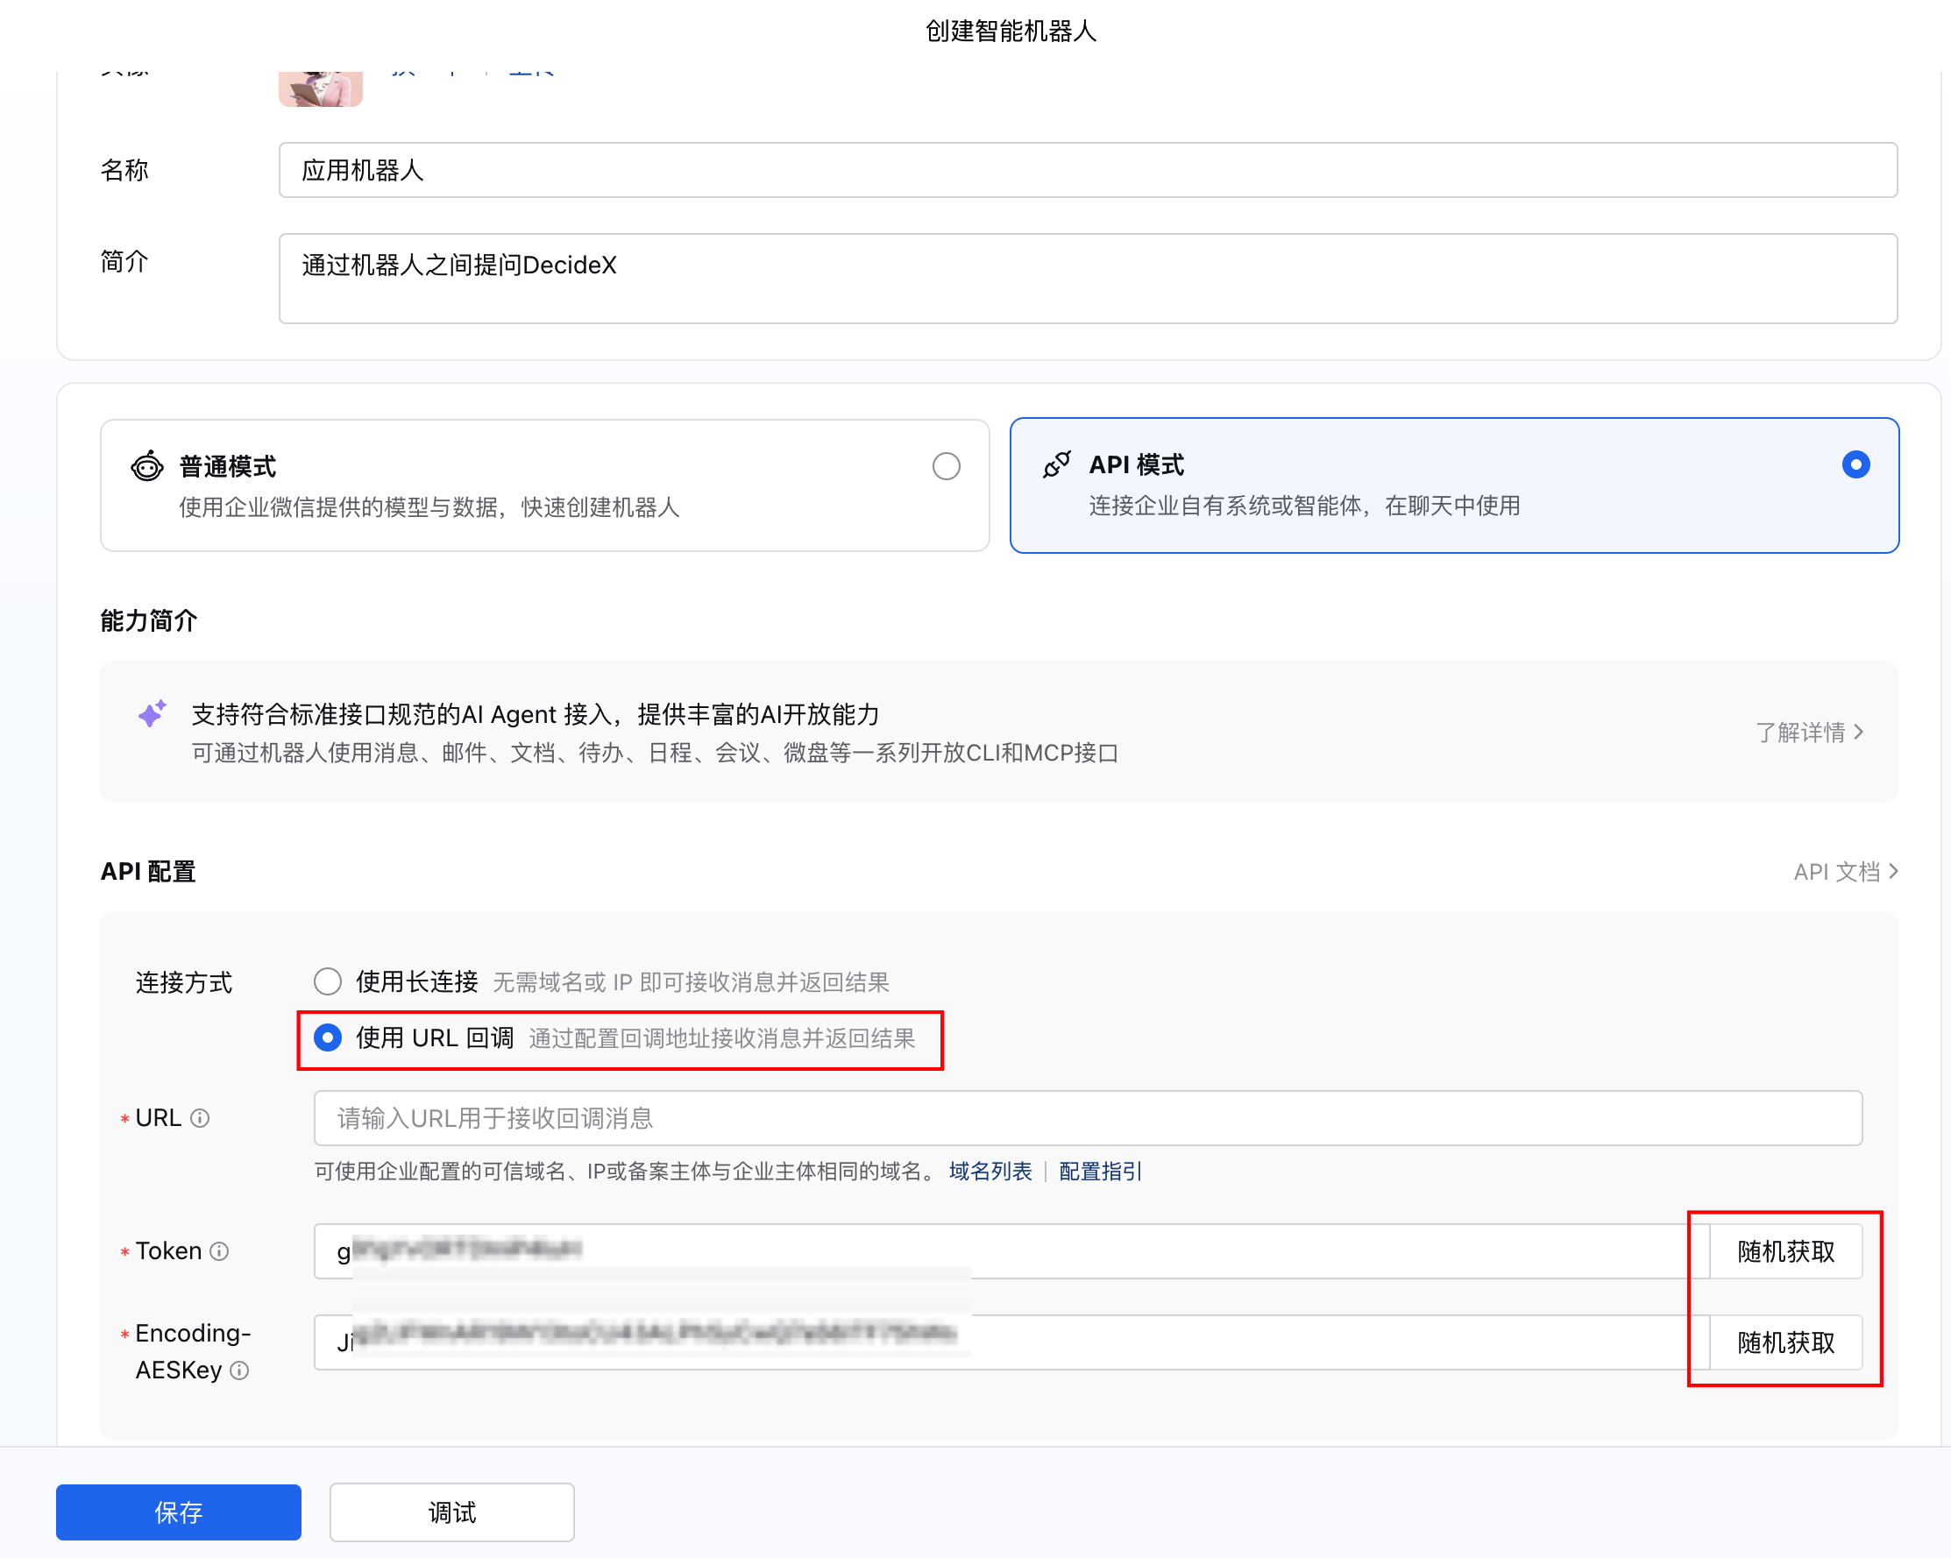
Task: Focus the Token input field
Action: tap(1011, 1251)
